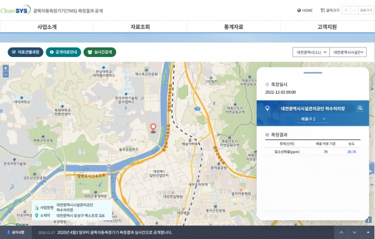Open the 통계자료 menu

coord(234,26)
